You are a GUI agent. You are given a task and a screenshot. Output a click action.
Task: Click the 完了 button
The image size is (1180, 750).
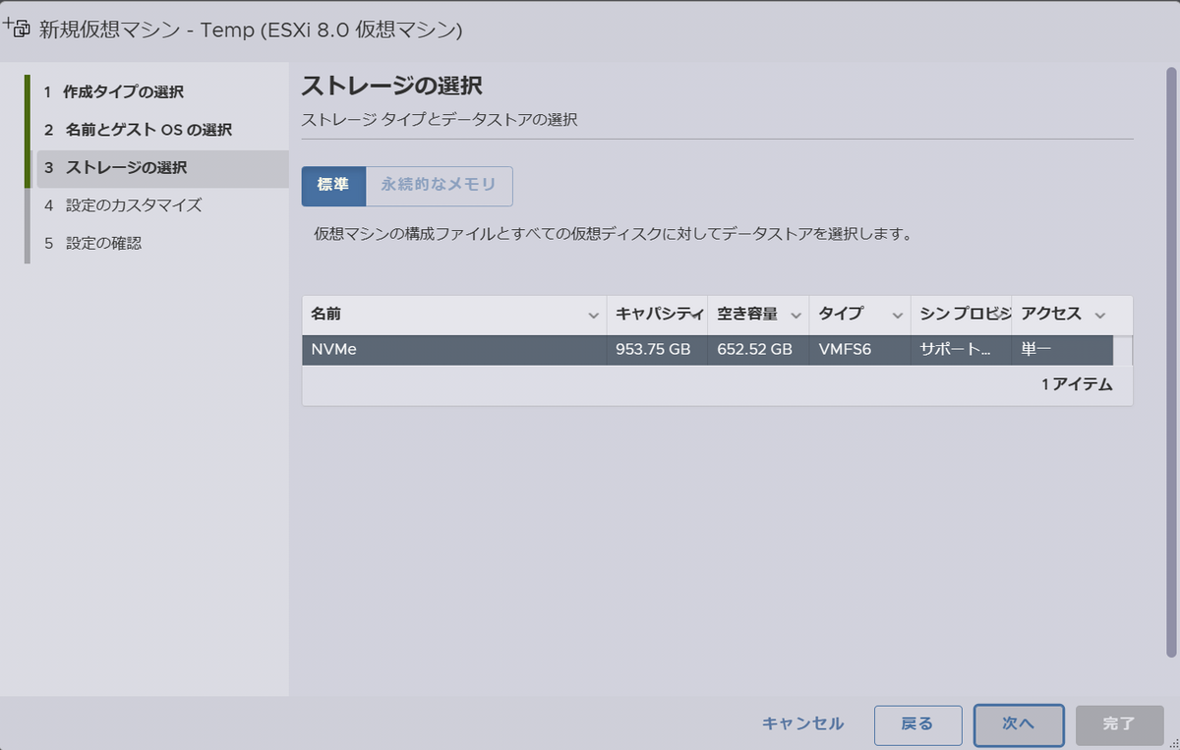click(1119, 724)
